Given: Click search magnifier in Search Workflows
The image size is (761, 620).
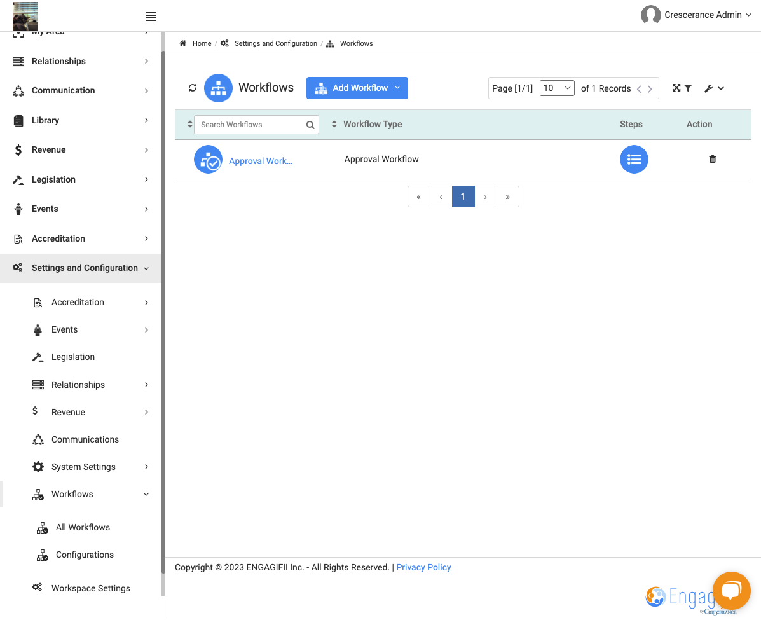Looking at the screenshot, I should (x=310, y=125).
